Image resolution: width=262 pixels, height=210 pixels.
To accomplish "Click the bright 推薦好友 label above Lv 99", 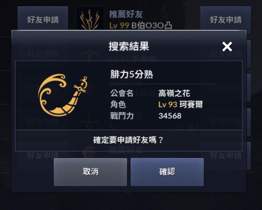I will click(126, 14).
